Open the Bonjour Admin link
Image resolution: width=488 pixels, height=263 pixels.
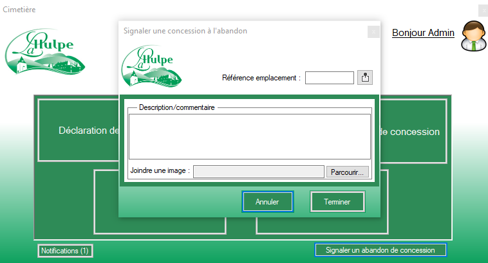tap(423, 32)
